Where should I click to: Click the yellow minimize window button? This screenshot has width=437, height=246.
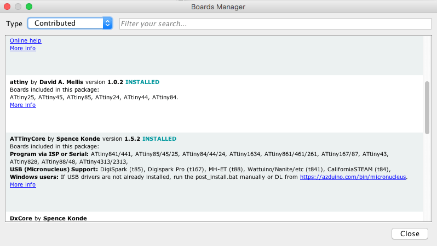click(18, 7)
